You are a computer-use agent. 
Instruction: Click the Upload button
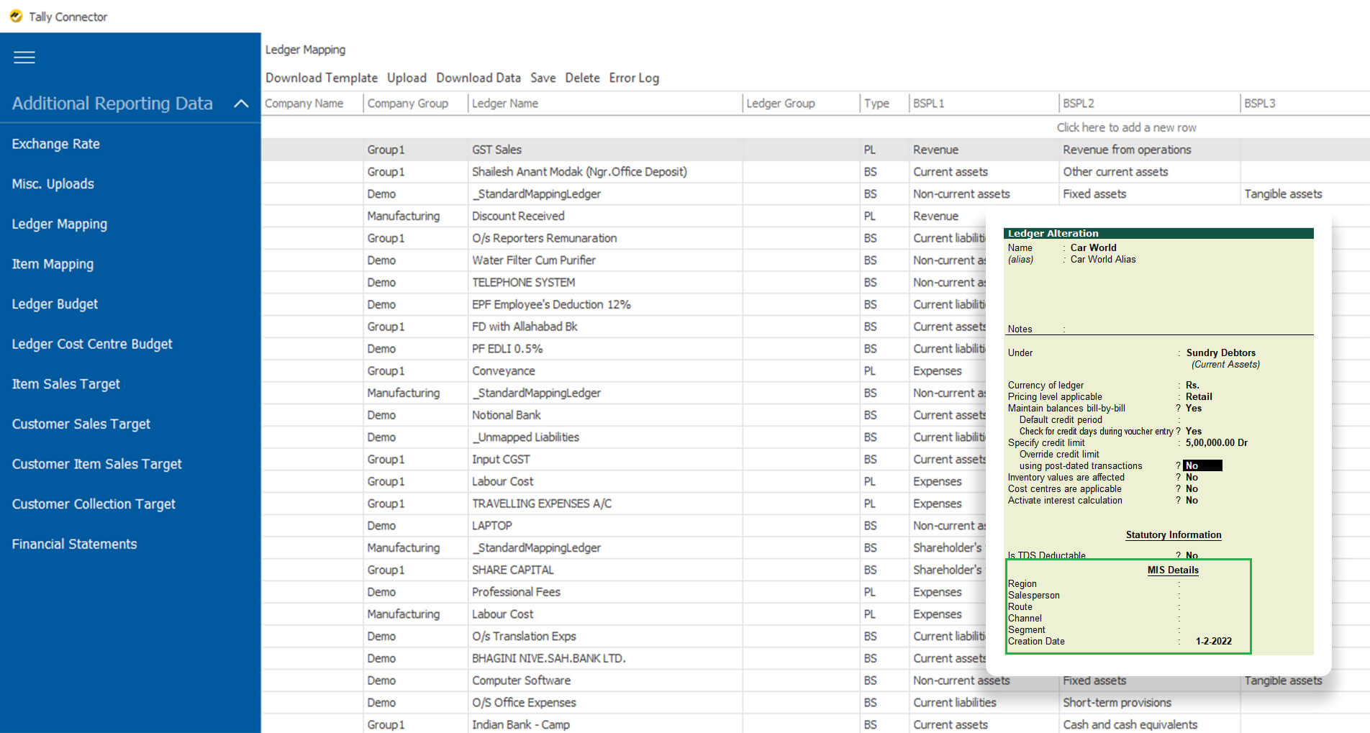pyautogui.click(x=407, y=78)
